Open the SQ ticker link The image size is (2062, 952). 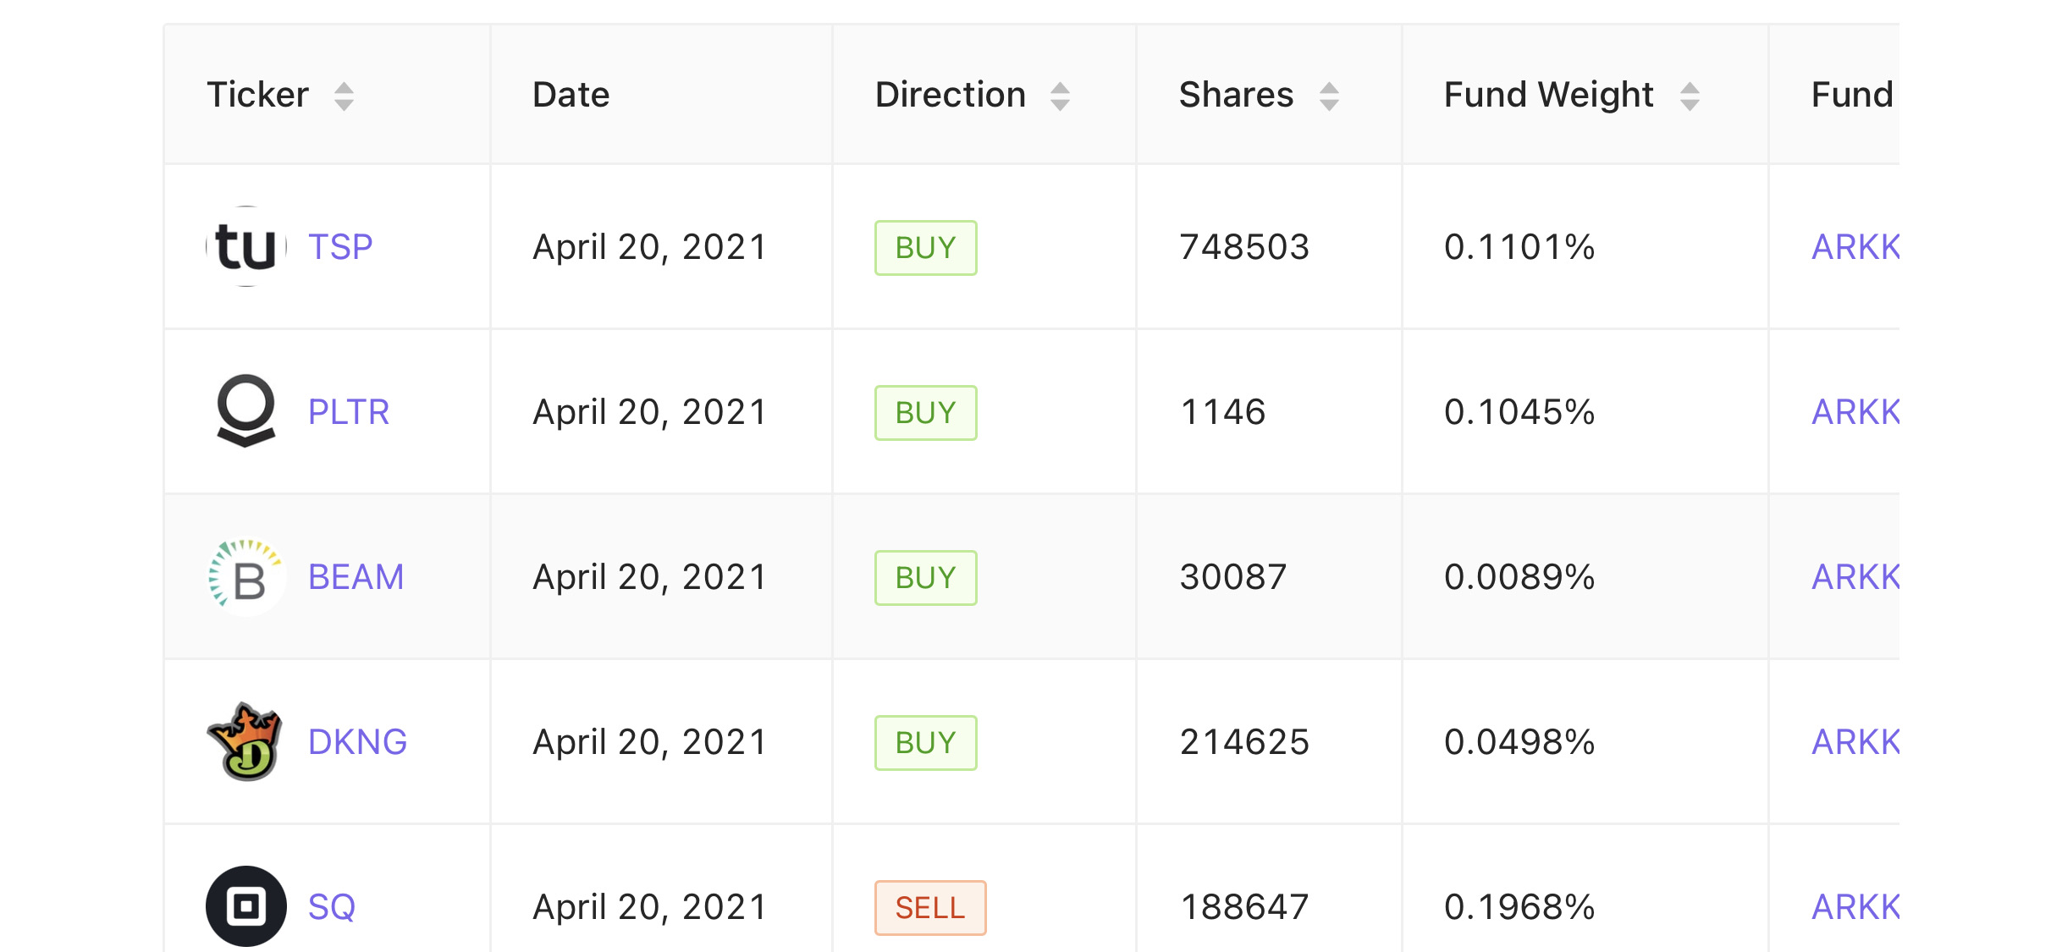[x=332, y=907]
